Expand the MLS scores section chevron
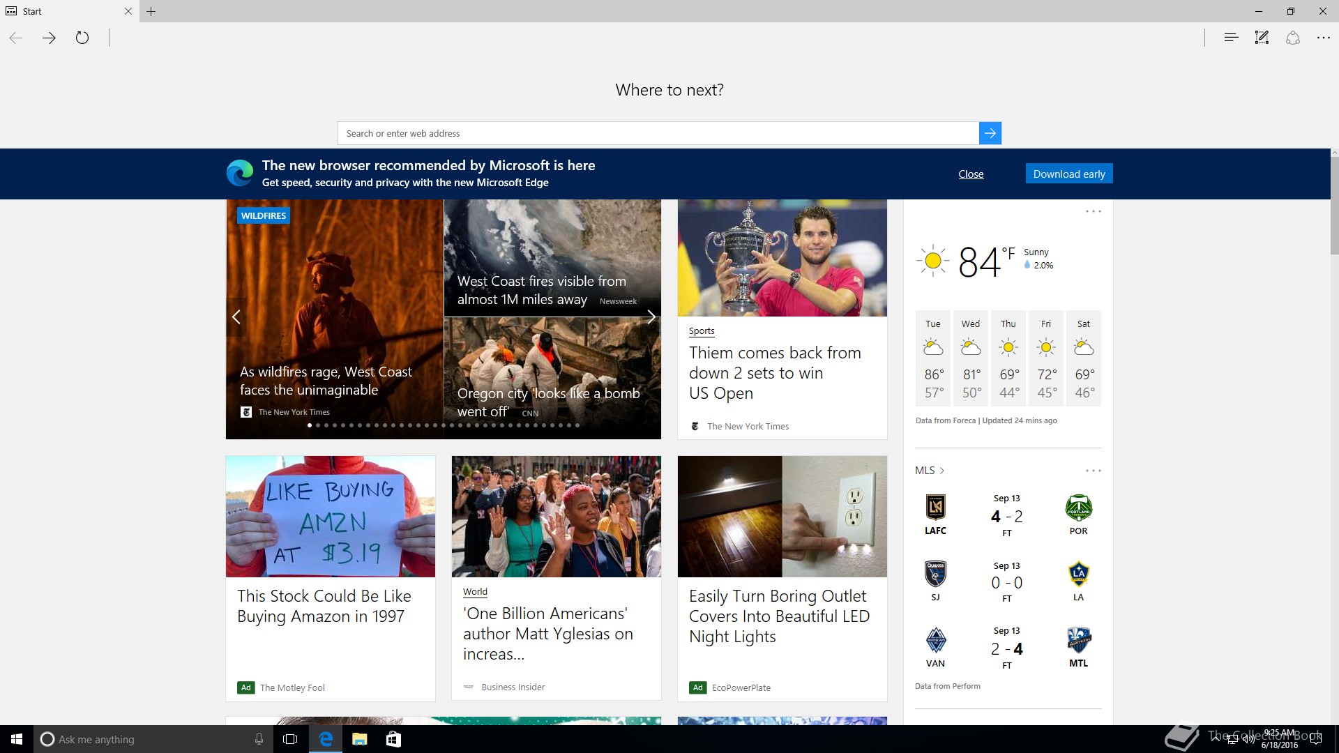The height and width of the screenshot is (753, 1339). coord(942,471)
